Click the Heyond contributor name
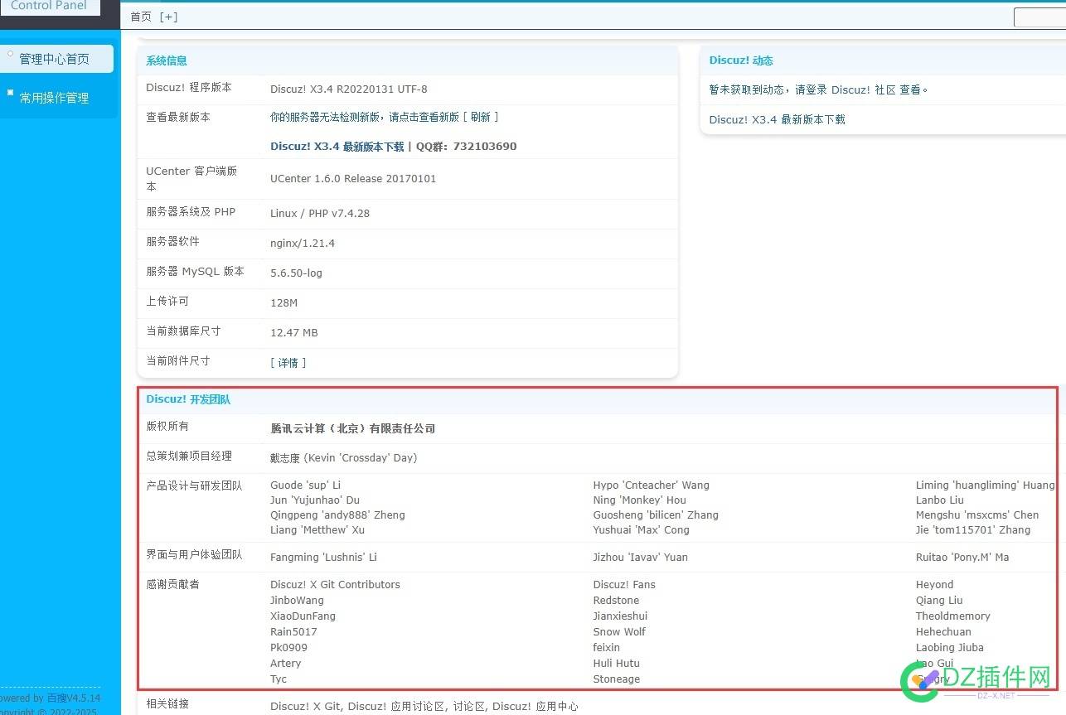The width and height of the screenshot is (1066, 715). coord(934,585)
